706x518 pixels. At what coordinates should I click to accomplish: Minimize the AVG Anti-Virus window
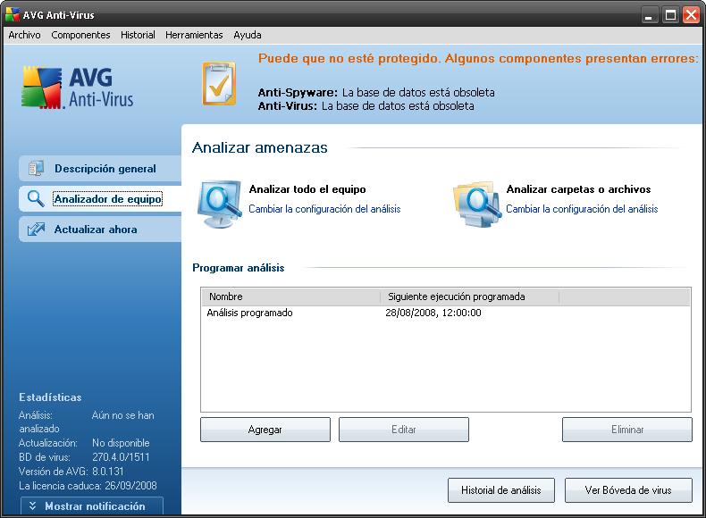pyautogui.click(x=649, y=15)
